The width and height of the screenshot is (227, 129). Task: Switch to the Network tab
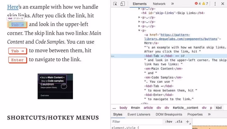click(159, 4)
